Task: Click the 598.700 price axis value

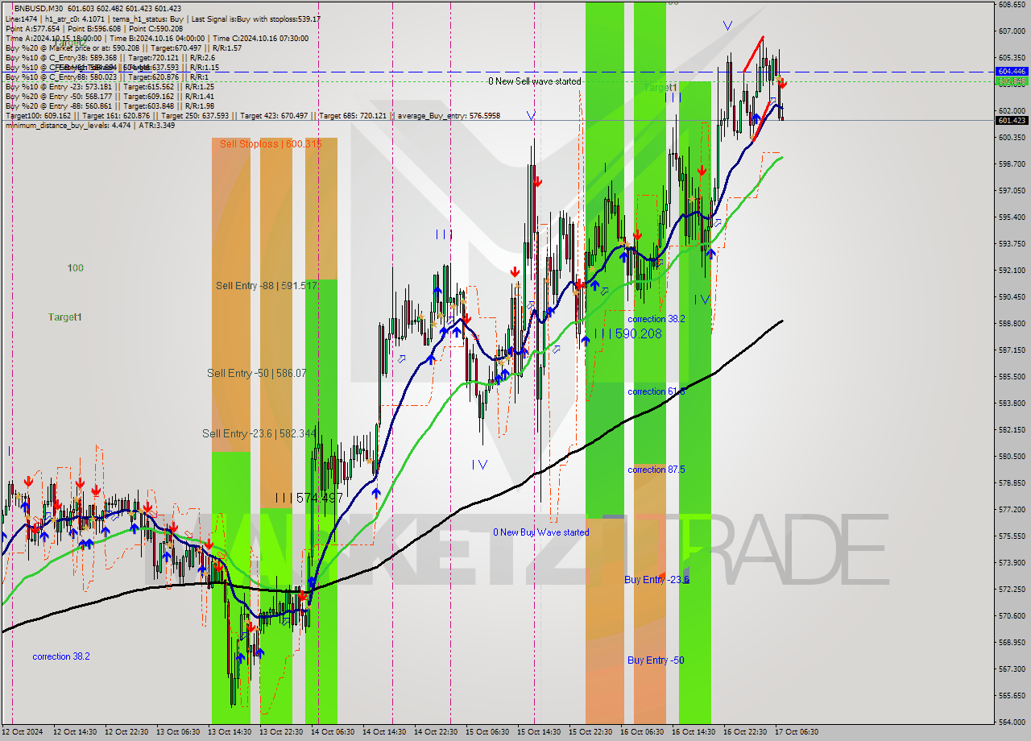Action: (x=1012, y=164)
